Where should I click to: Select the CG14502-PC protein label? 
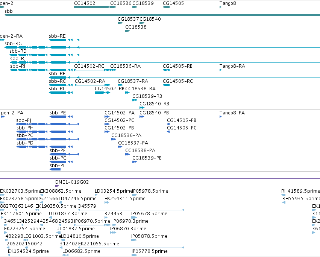tap(119, 120)
